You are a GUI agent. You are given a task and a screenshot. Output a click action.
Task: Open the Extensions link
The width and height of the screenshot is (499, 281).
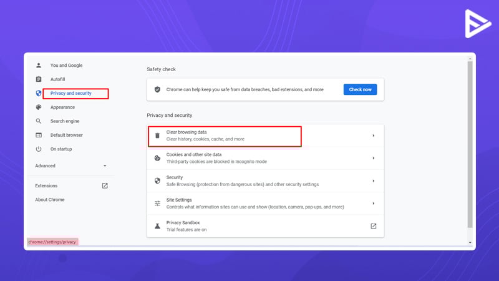[46, 185]
